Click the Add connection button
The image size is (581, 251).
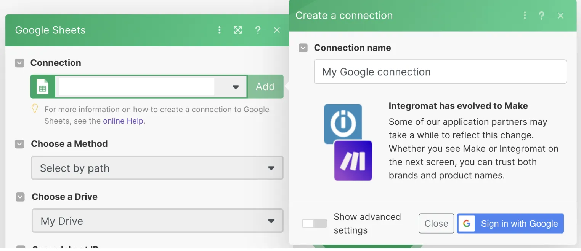tap(265, 86)
